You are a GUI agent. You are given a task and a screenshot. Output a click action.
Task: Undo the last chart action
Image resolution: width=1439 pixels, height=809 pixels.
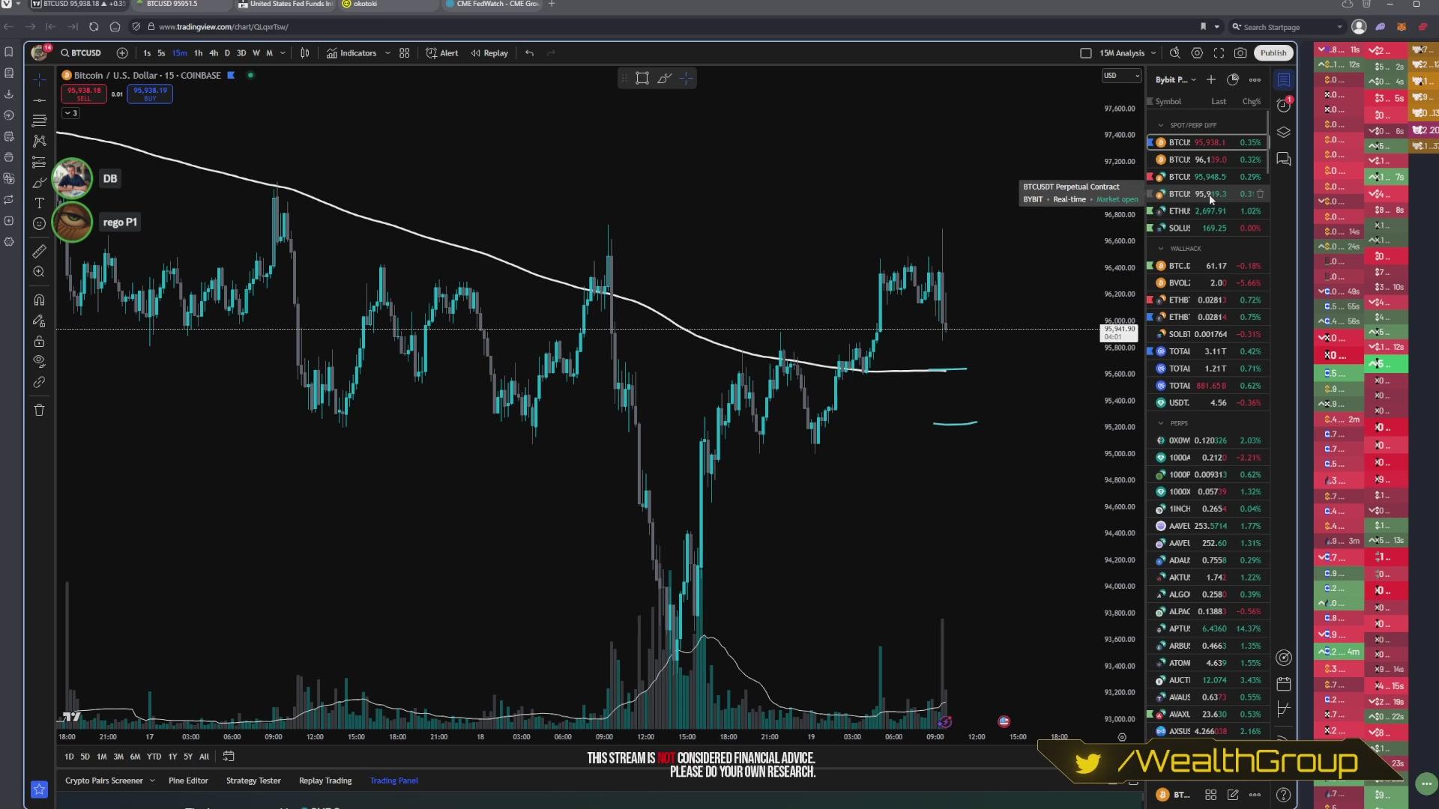click(530, 53)
